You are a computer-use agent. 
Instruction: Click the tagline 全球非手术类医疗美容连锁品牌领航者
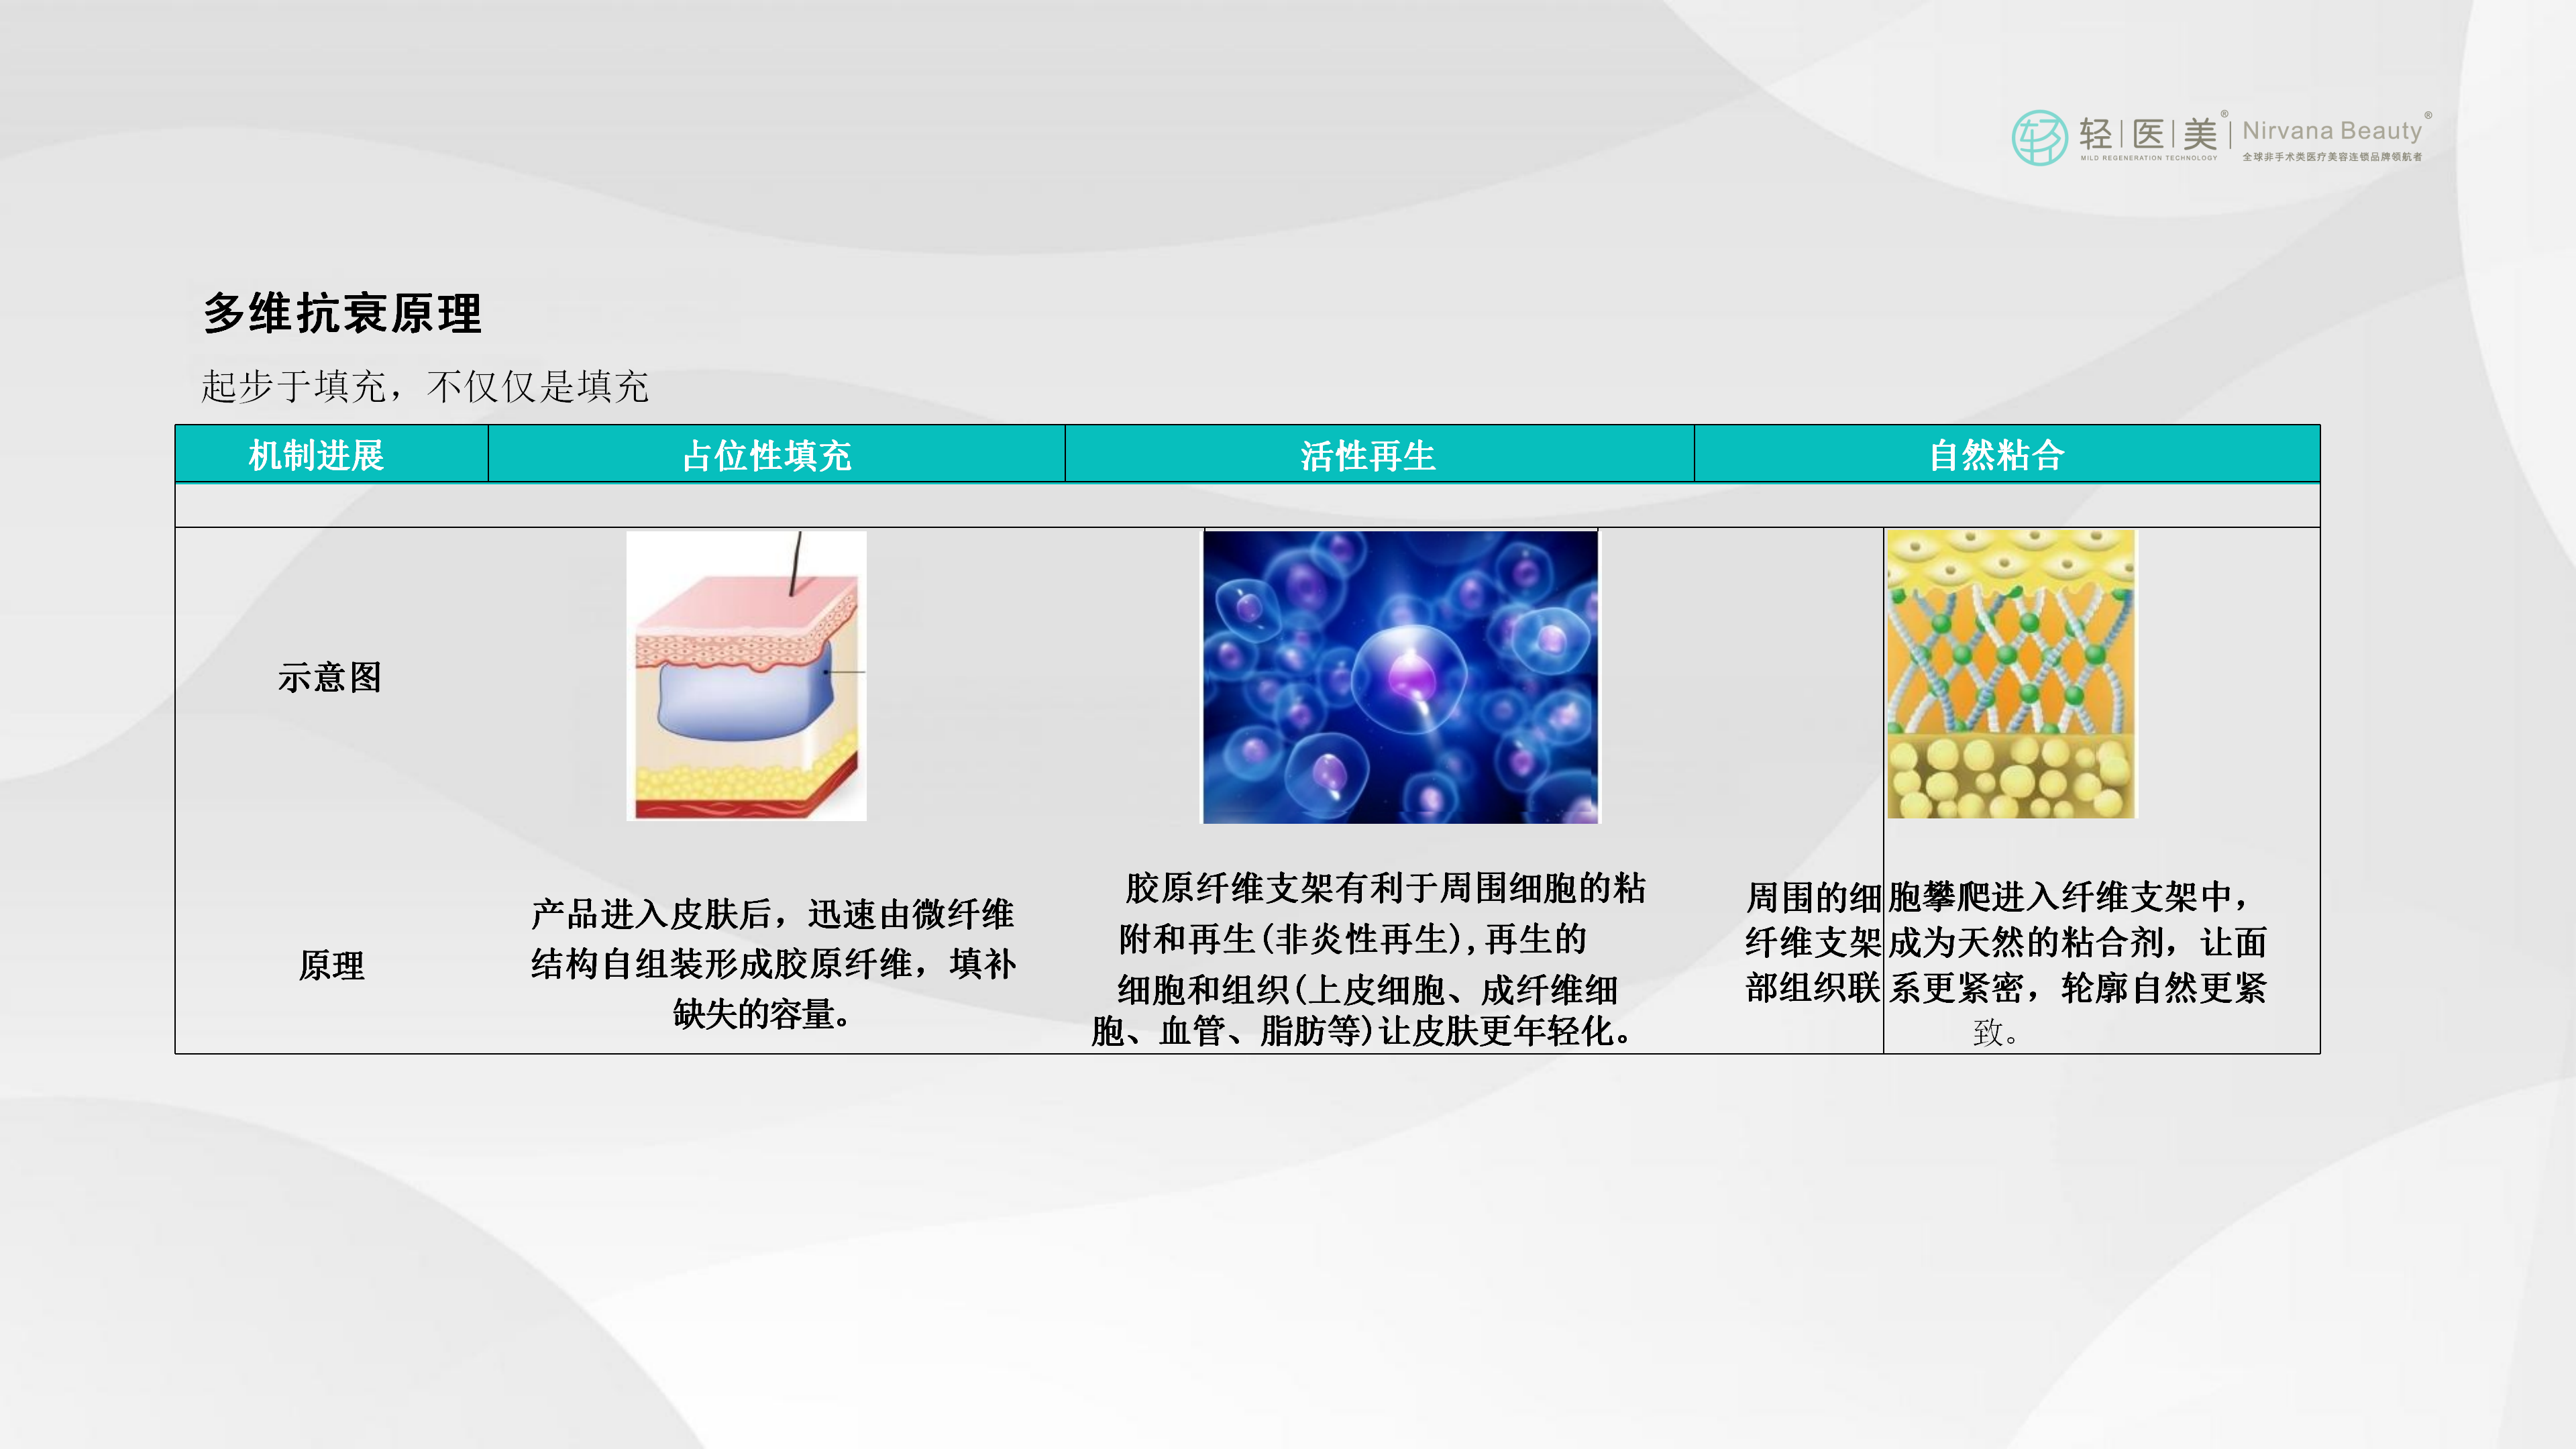pos(2332,157)
